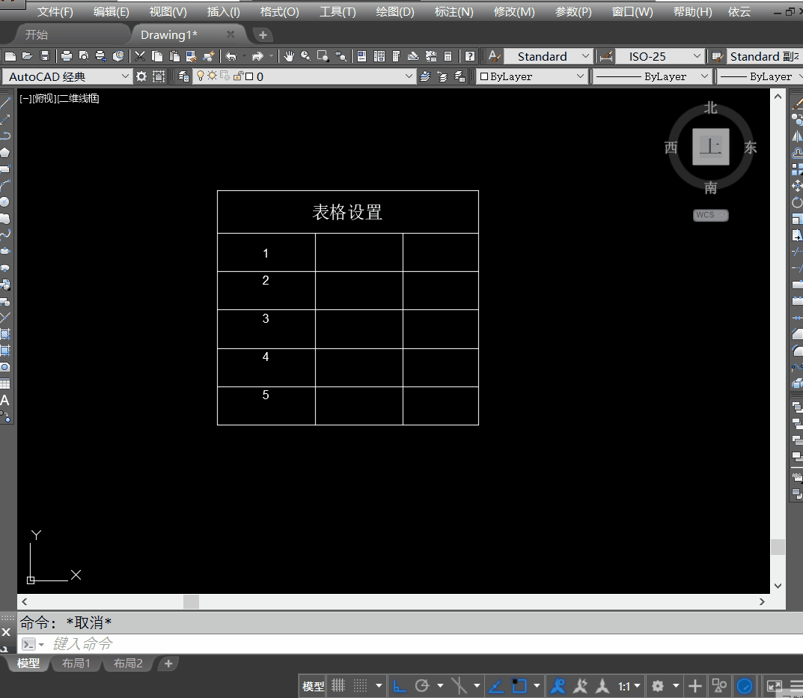
Task: Close the Drawing1 tab
Action: (x=230, y=34)
